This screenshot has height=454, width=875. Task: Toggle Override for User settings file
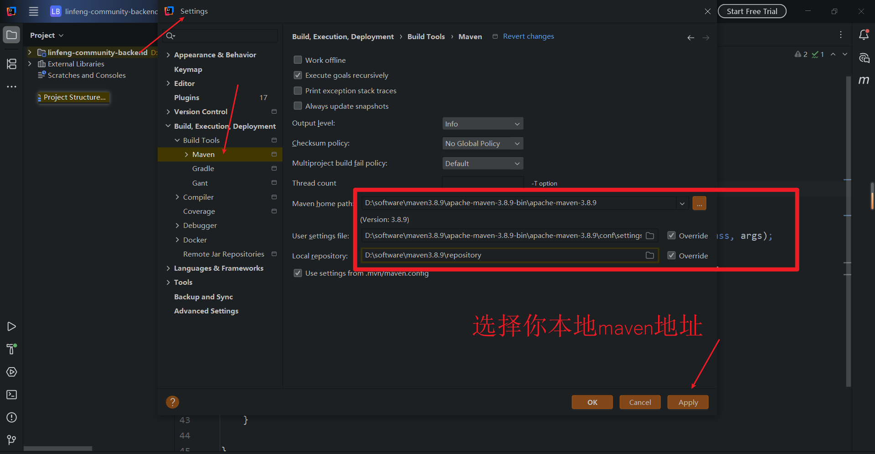671,235
